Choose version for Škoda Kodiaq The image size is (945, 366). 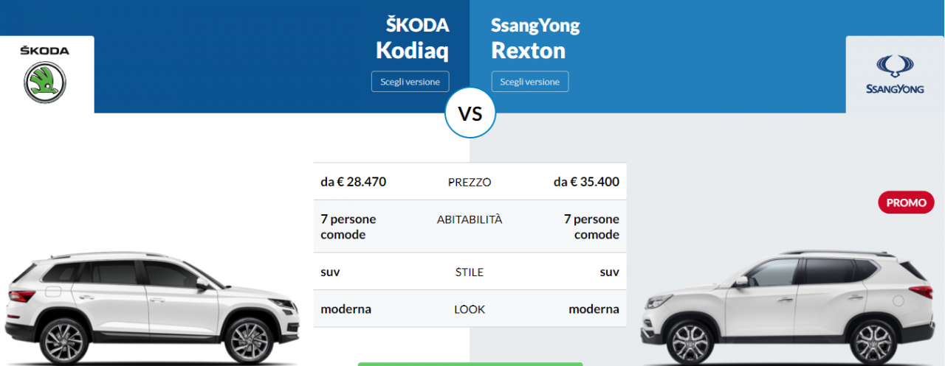410,82
